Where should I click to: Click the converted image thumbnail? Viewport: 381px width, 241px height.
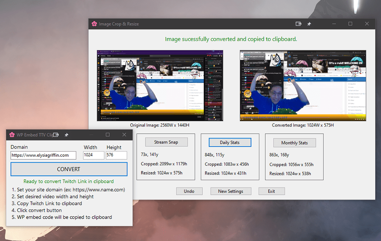click(x=303, y=86)
